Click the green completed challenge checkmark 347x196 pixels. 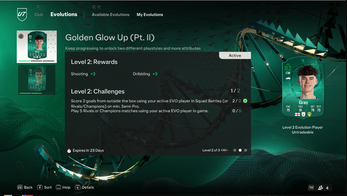click(x=245, y=101)
